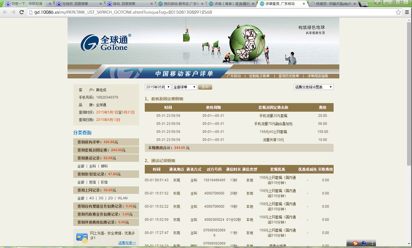Filter internet records by 2G
The image size is (412, 248).
[x=110, y=198]
